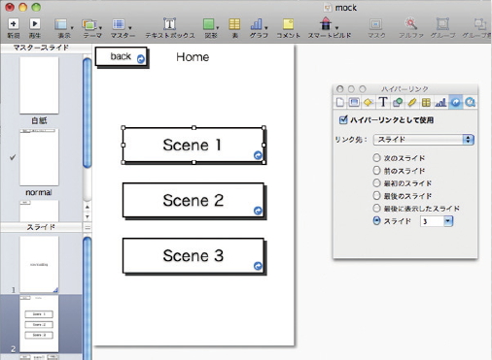
Task: Select the スライド number radio button
Action: 376,221
